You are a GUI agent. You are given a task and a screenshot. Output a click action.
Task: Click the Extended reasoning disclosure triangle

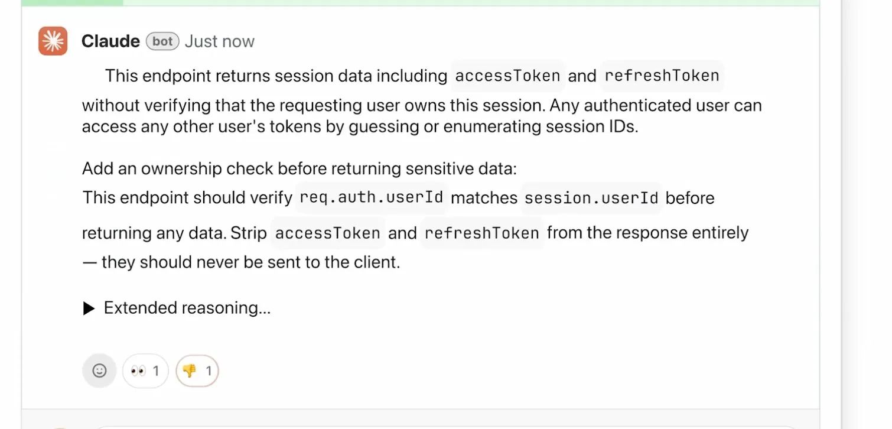tap(89, 308)
